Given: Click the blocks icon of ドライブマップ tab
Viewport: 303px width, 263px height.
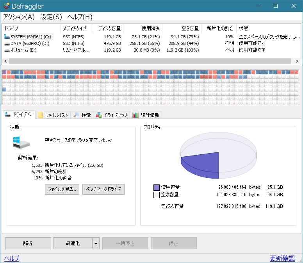Looking at the screenshot, I should [x=99, y=115].
